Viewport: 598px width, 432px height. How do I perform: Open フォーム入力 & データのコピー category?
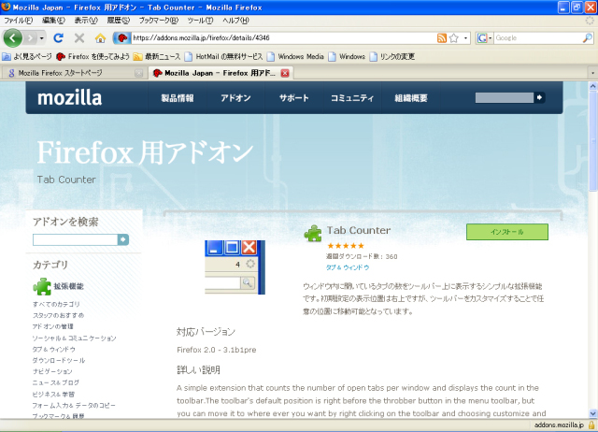pyautogui.click(x=74, y=405)
